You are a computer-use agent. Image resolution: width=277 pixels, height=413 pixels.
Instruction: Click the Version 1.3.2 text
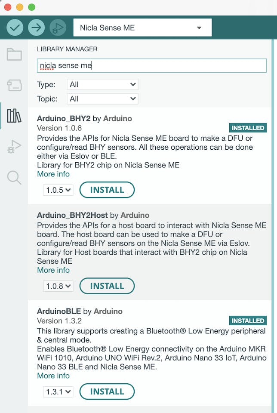tap(59, 321)
